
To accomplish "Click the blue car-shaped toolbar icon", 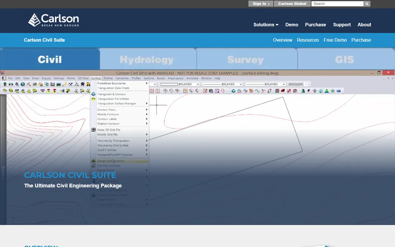I will click(339, 91).
